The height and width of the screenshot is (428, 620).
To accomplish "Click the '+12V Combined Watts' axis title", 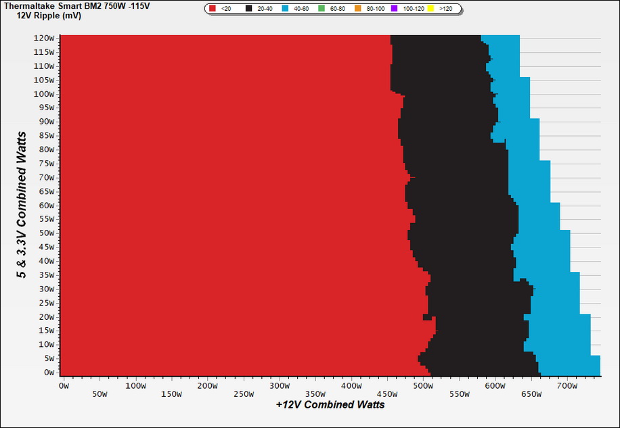I will pos(330,405).
